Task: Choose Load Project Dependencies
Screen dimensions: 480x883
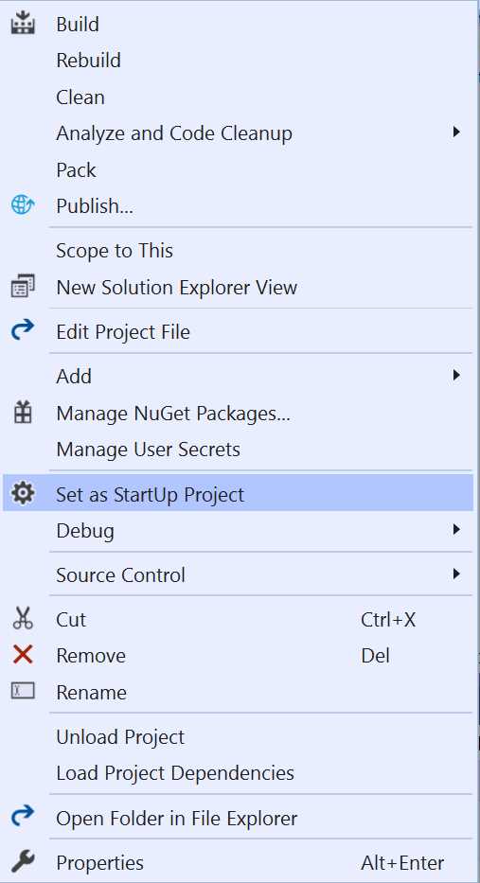Action: tap(175, 773)
